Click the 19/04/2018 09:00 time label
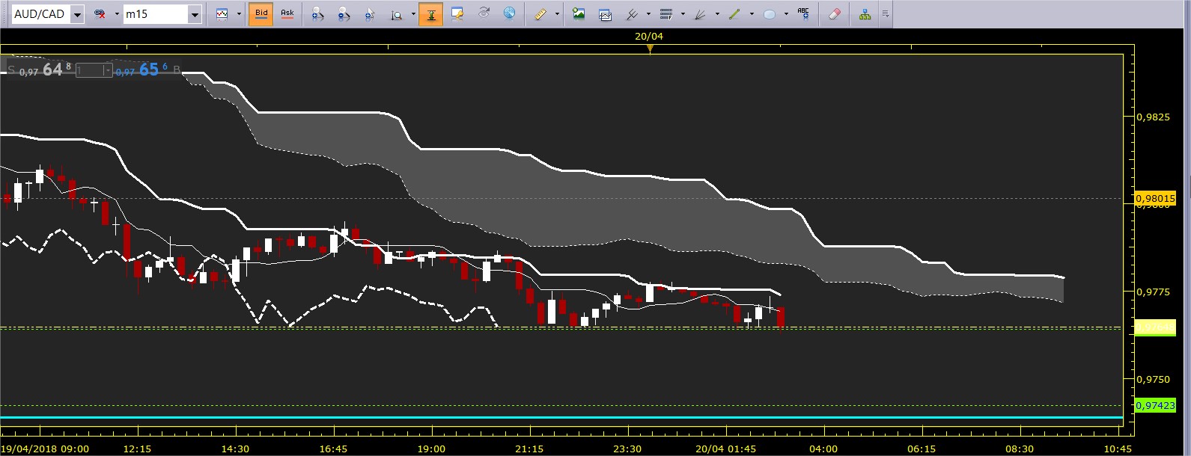This screenshot has width=1191, height=456. tap(45, 449)
